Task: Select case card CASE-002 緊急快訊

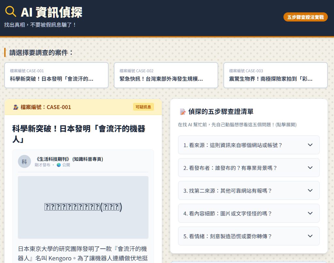Action: tap(166, 75)
